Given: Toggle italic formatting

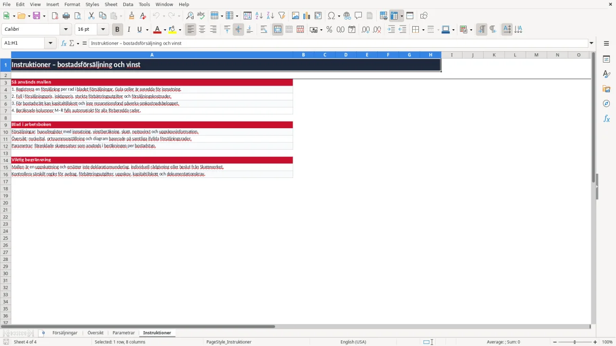Looking at the screenshot, I should (129, 30).
